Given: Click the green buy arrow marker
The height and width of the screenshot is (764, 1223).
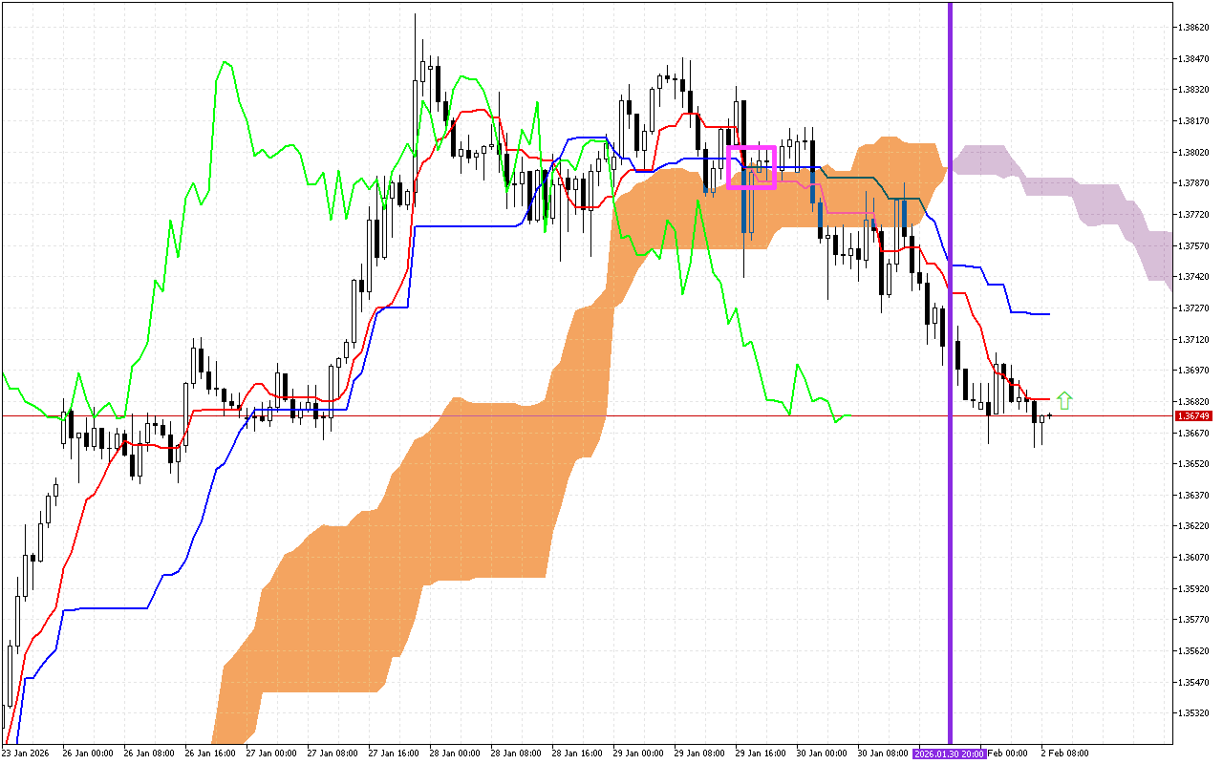Looking at the screenshot, I should click(1066, 399).
